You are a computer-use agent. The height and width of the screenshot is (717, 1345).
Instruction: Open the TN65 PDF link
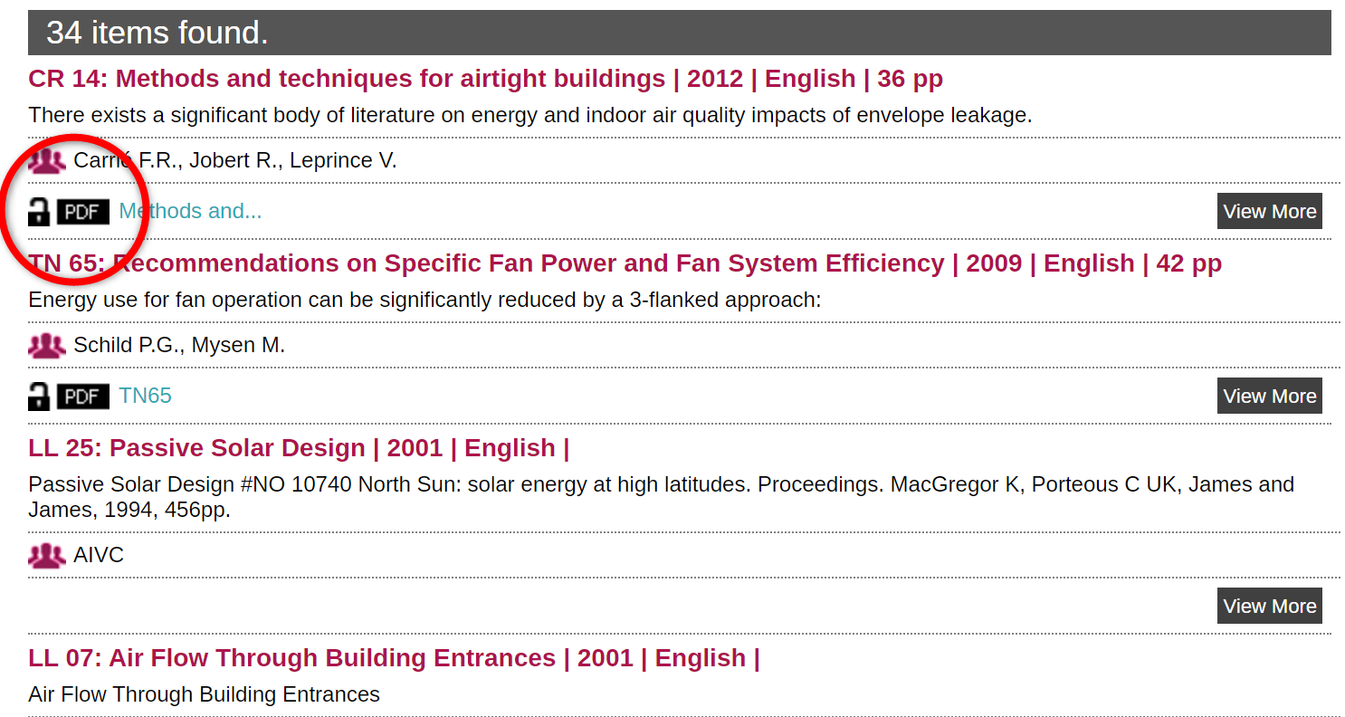pos(145,396)
